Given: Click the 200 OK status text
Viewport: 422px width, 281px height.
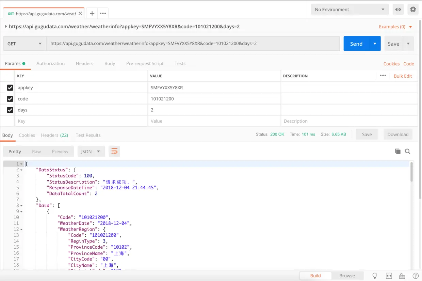Looking at the screenshot, I should click(x=277, y=134).
